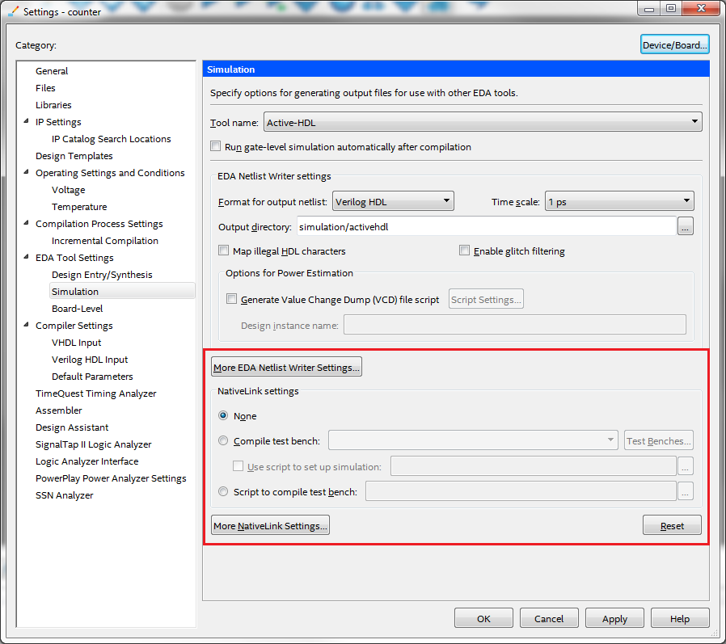Select the Voltage category
The width and height of the screenshot is (726, 644).
tap(68, 190)
